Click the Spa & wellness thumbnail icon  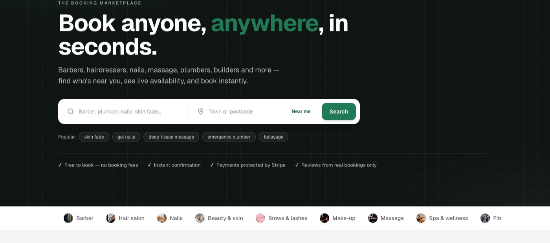(x=421, y=218)
